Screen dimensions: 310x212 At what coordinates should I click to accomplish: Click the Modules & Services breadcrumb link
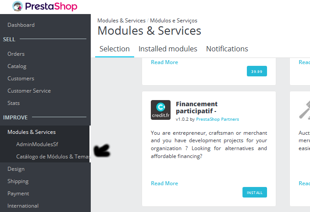pos(121,21)
